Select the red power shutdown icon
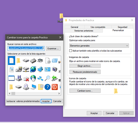138x123 pixels. 55,87
